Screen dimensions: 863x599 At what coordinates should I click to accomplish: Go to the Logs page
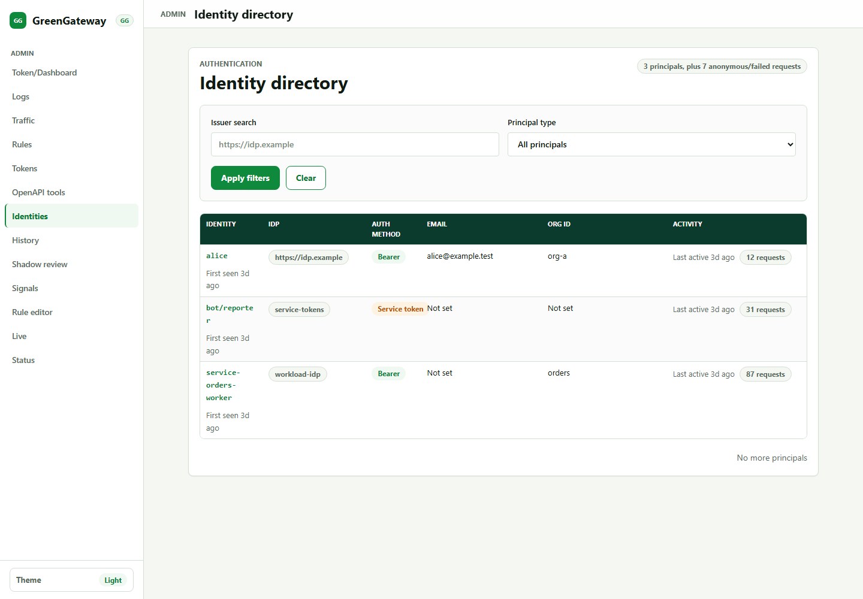pyautogui.click(x=71, y=96)
